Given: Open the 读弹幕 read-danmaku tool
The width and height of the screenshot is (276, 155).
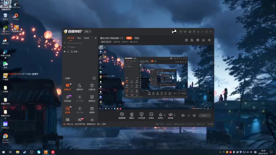Looking at the screenshot, I should [x=68, y=110].
